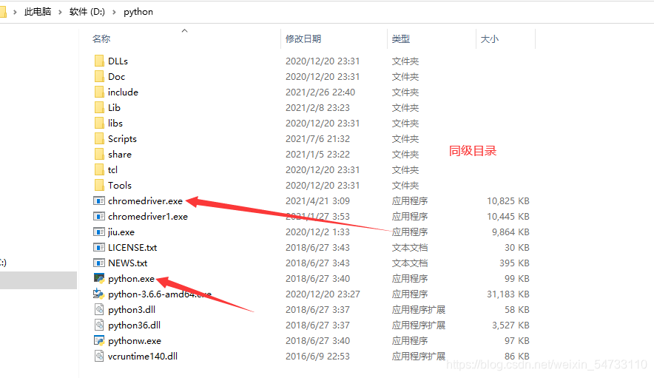This screenshot has height=378, width=654.
Task: Click the include folder name
Action: (123, 92)
